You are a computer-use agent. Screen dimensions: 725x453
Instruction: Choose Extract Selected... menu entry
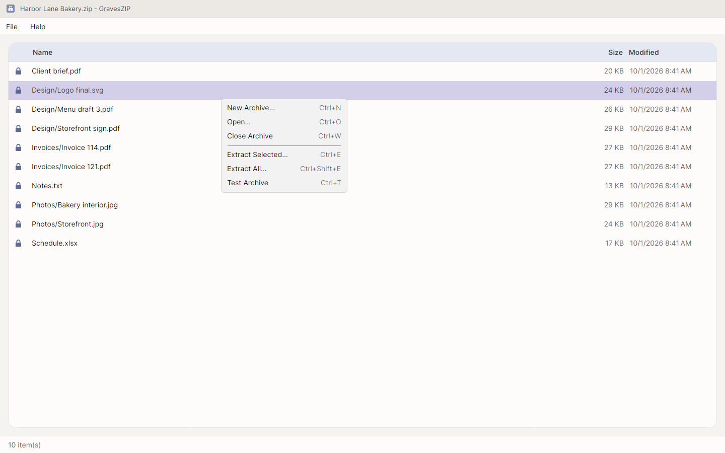284,155
